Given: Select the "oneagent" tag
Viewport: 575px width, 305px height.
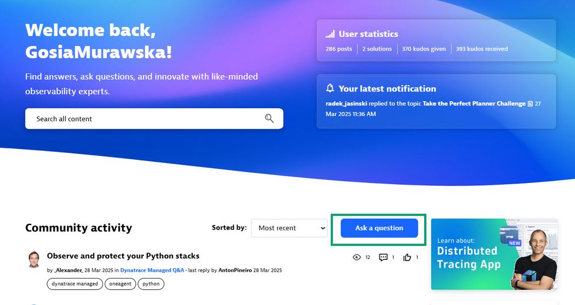Looking at the screenshot, I should 120,284.
